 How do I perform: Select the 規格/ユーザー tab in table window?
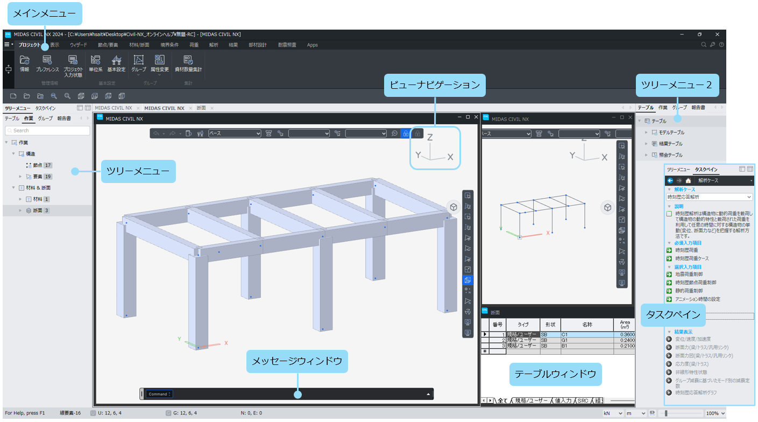click(x=532, y=401)
